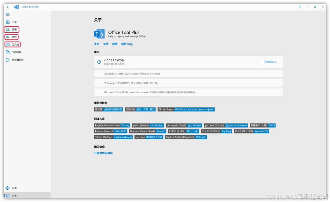Click the 蓝点网 service provider badge
330x202 pixels.
pos(108,110)
